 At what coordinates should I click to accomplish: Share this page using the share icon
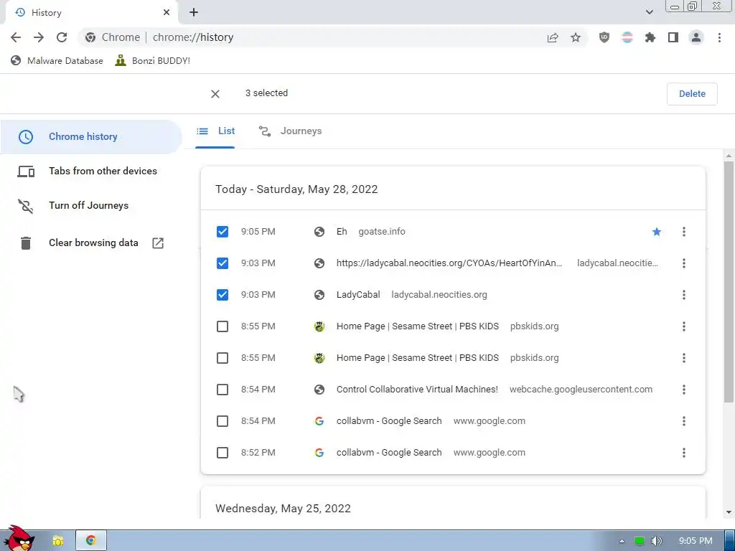(553, 37)
